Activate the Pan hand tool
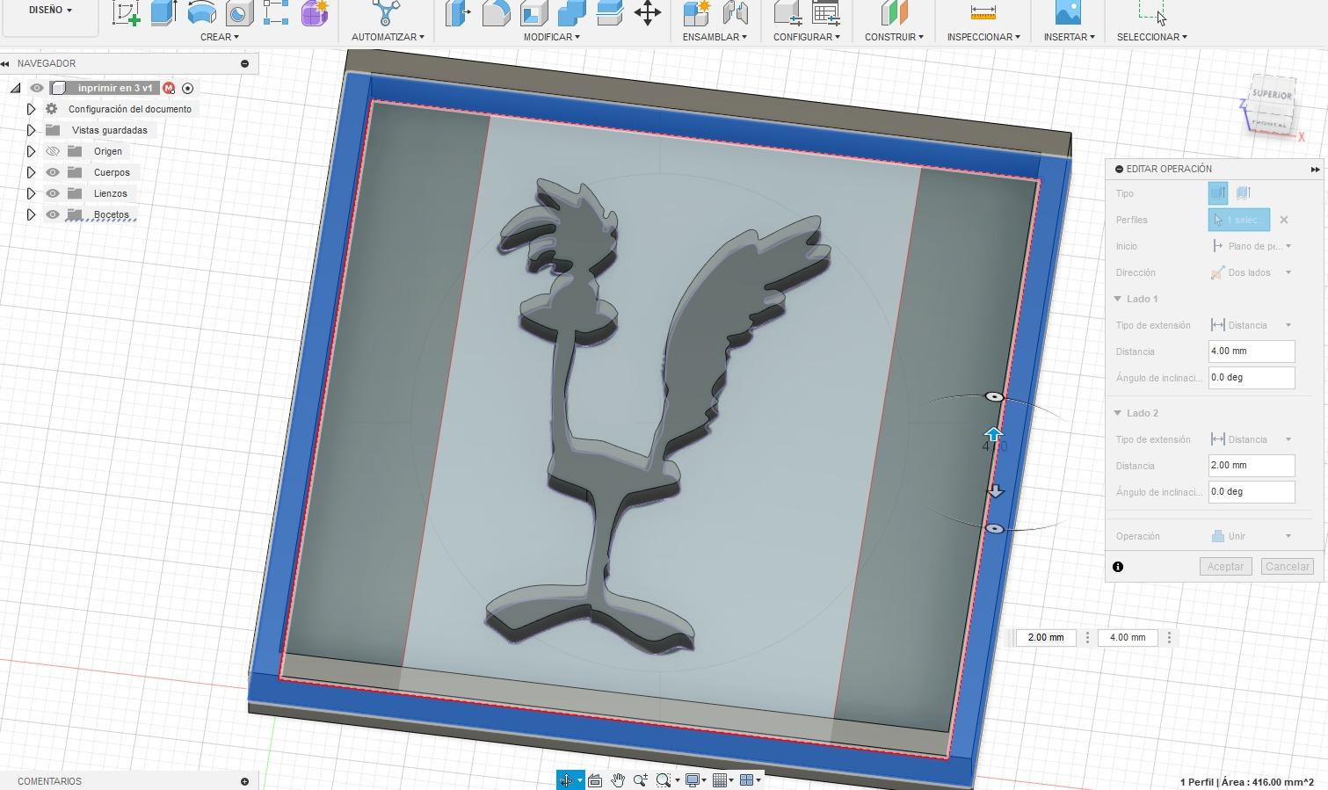This screenshot has width=1328, height=790. click(x=618, y=780)
